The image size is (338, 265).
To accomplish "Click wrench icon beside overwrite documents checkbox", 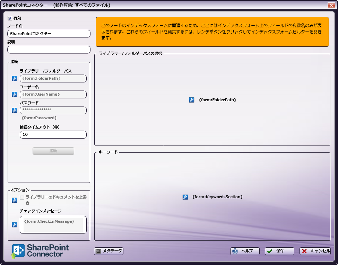I will [x=15, y=200].
